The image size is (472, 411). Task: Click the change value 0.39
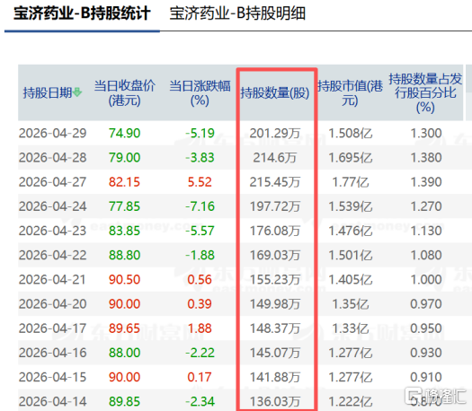[x=200, y=303]
